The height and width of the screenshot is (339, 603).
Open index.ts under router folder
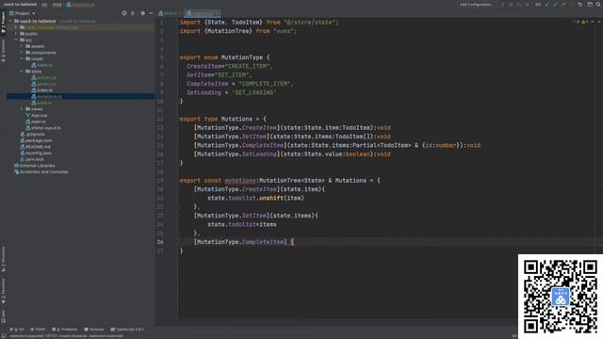[x=41, y=65]
